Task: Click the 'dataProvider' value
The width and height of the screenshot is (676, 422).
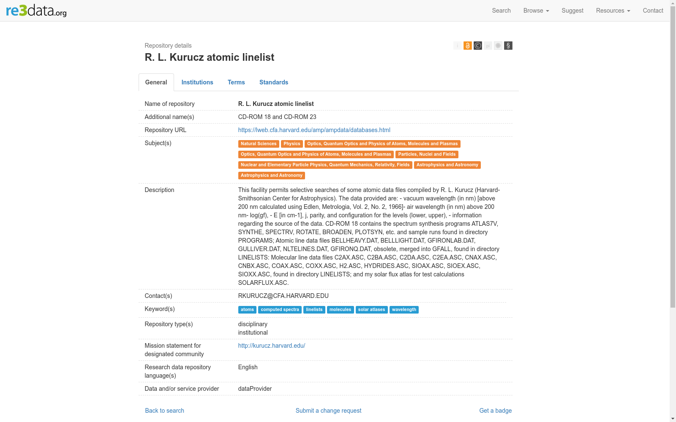Action: click(x=255, y=389)
